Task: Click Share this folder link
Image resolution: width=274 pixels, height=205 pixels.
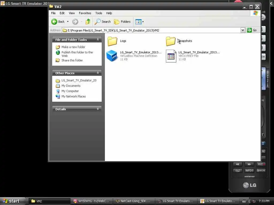Action: 72,60
